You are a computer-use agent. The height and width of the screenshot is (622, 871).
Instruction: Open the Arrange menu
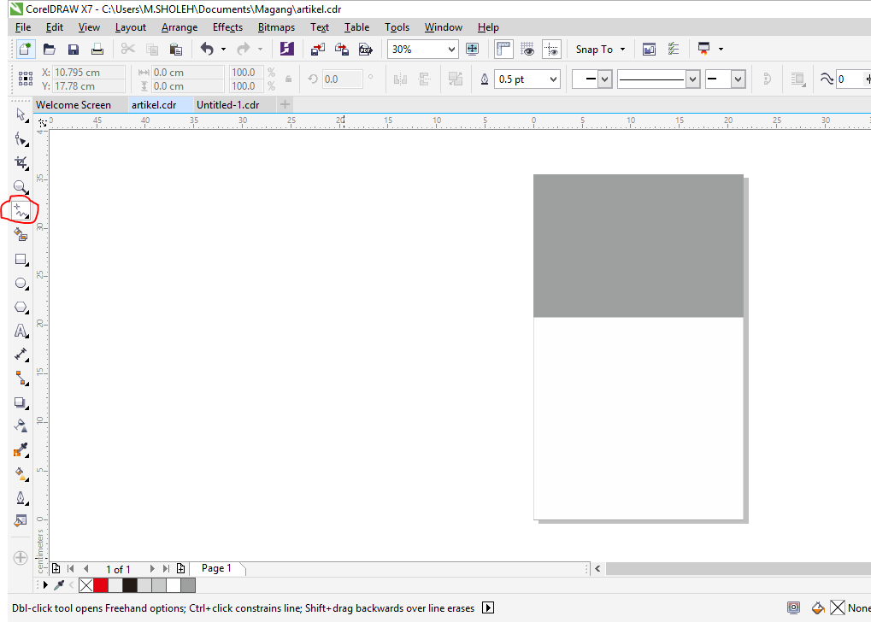pyautogui.click(x=179, y=26)
